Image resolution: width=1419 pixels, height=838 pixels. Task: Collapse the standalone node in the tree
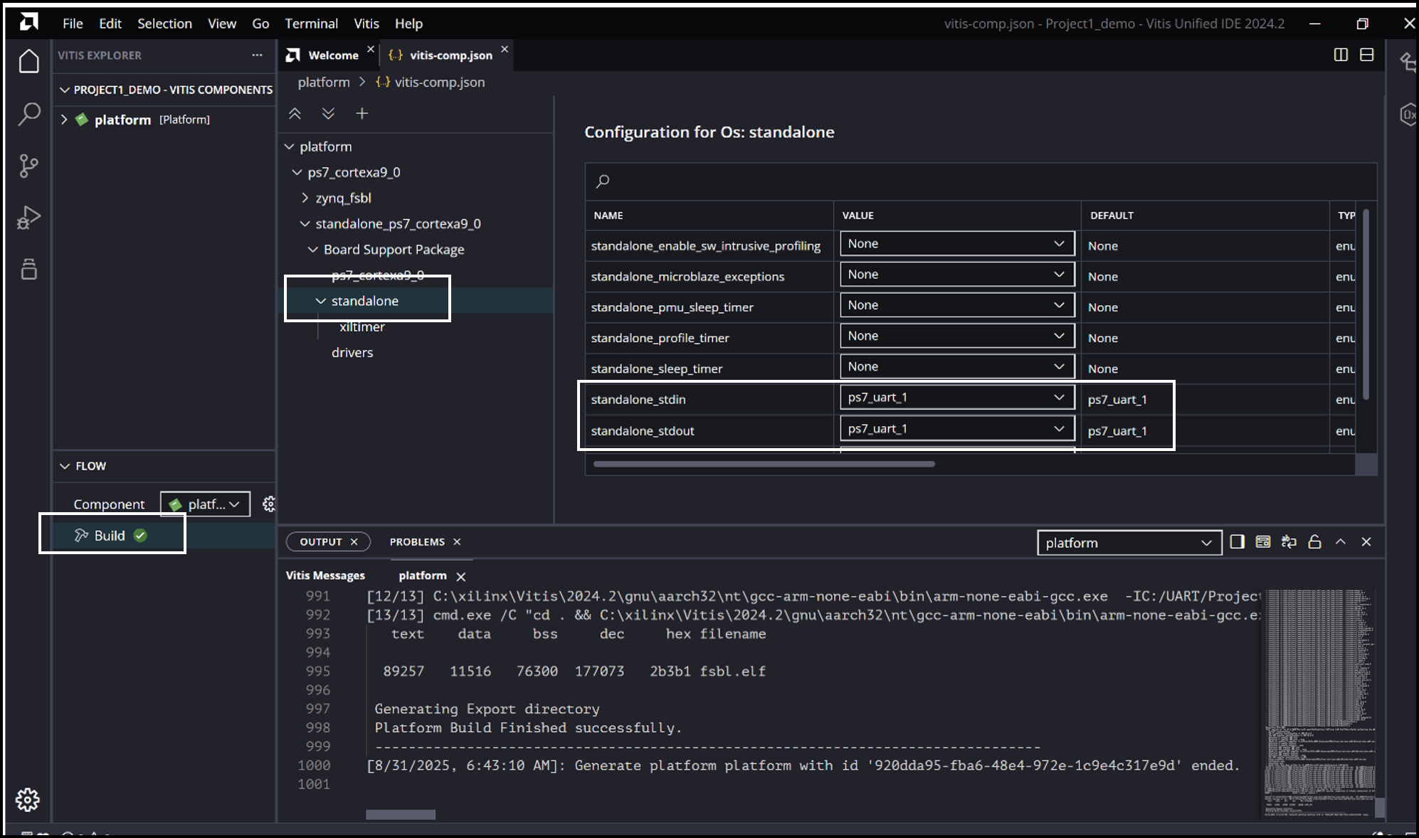point(320,301)
